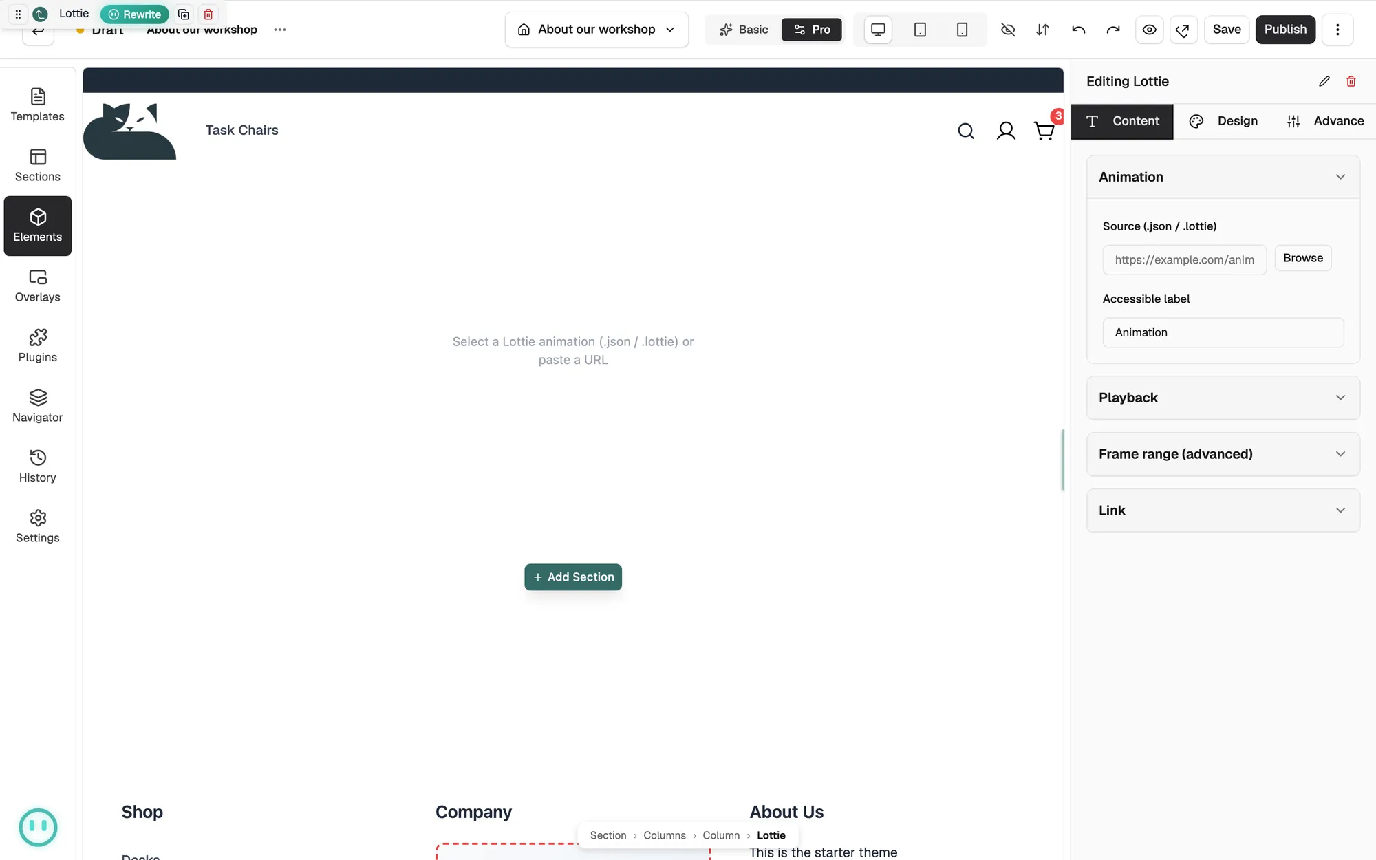Duplicate the Lottie element from the floating toolbar
Screen dimensions: 1376x860
184,14
